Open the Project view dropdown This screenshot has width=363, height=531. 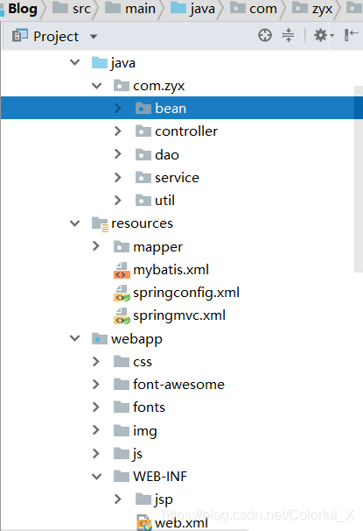(94, 36)
